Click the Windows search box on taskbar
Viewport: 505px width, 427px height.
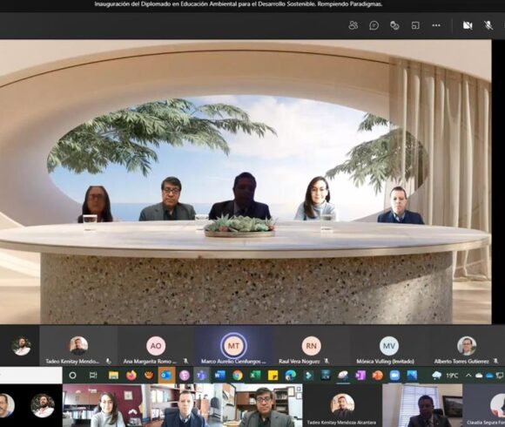click(31, 376)
